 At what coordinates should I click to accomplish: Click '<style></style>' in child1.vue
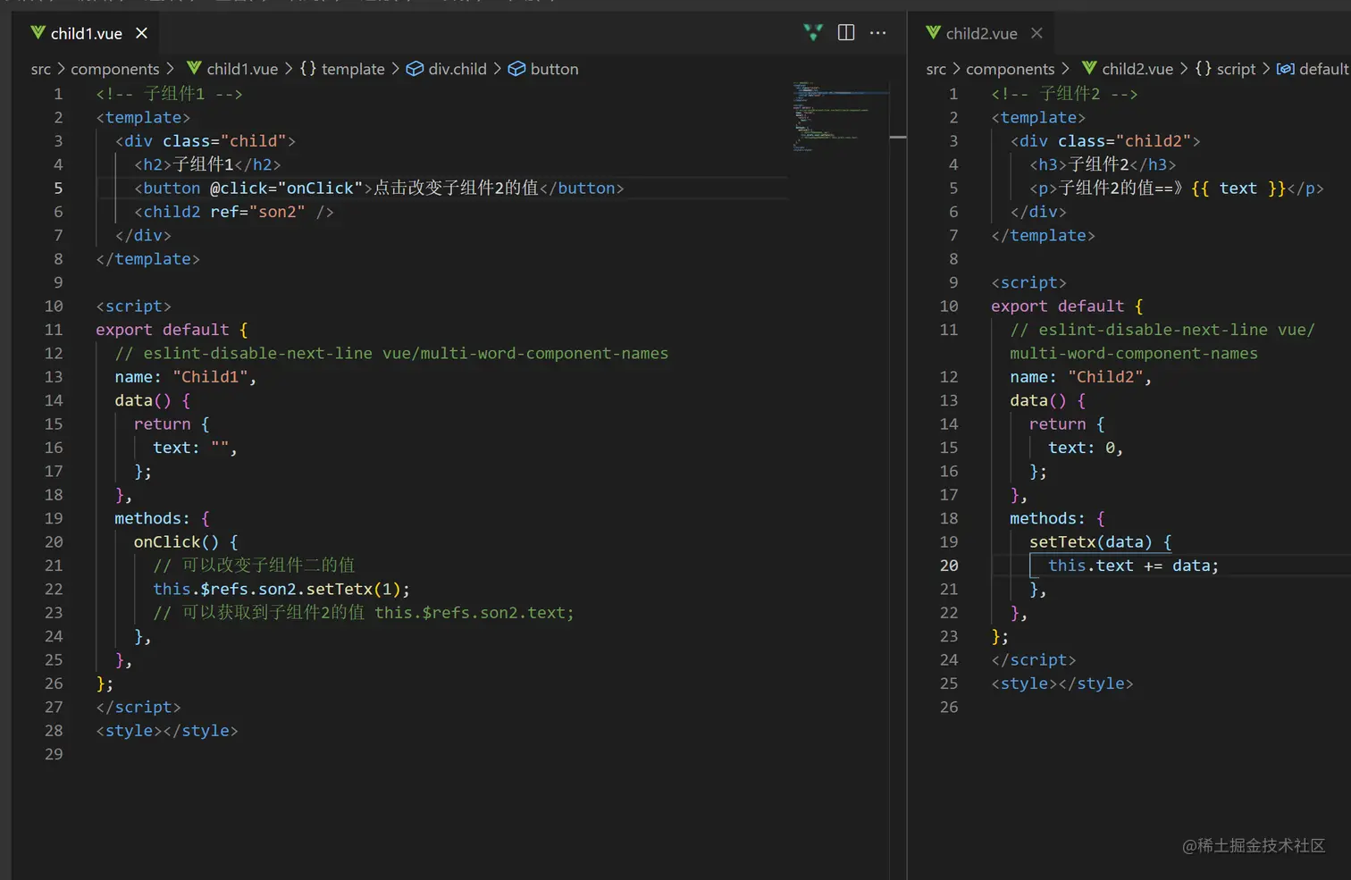[x=167, y=731]
